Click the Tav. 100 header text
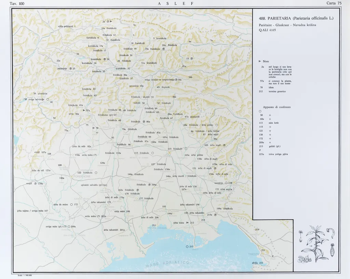The height and width of the screenshot is (279, 350). click(17, 3)
